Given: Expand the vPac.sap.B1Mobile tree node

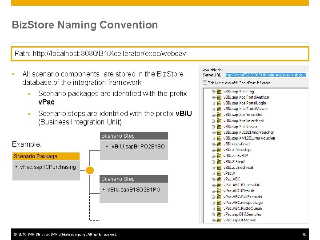Looking at the screenshot, I should (x=213, y=220).
